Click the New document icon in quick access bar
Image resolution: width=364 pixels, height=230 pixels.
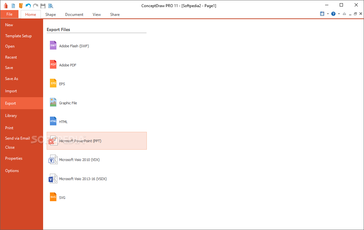(x=13, y=6)
